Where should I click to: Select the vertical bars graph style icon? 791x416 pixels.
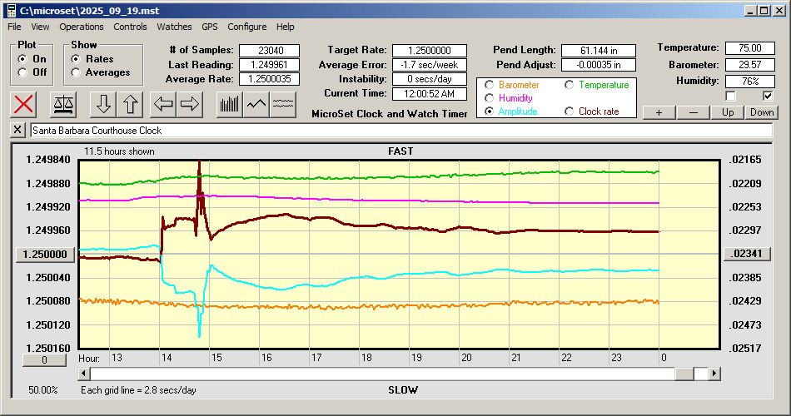[x=229, y=104]
